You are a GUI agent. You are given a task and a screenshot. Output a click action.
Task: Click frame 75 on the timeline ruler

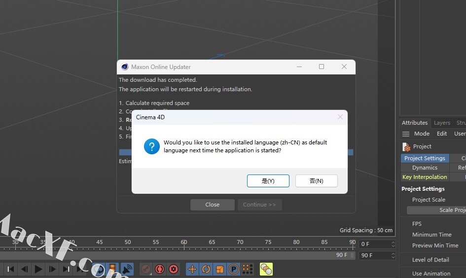click(x=268, y=242)
